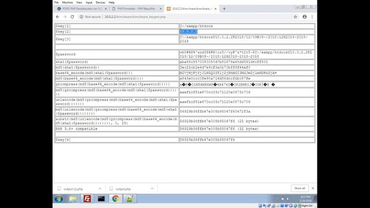Viewport: 370px width, 208px height.
Task: Click Chrome icon in taskbar
Action: tap(116, 199)
